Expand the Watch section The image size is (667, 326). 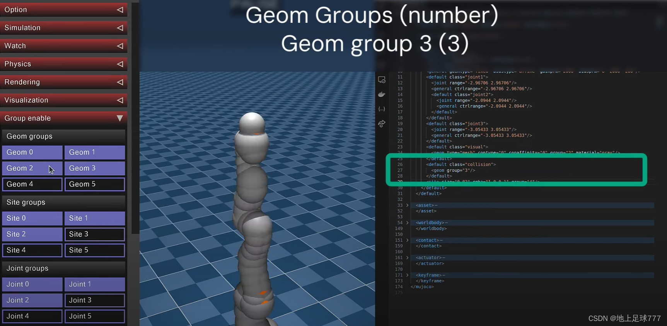click(x=63, y=46)
